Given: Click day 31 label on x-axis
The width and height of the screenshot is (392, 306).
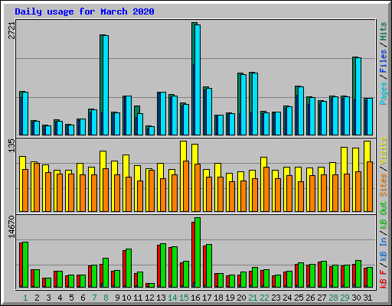Looking at the screenshot, I should tap(367, 298).
